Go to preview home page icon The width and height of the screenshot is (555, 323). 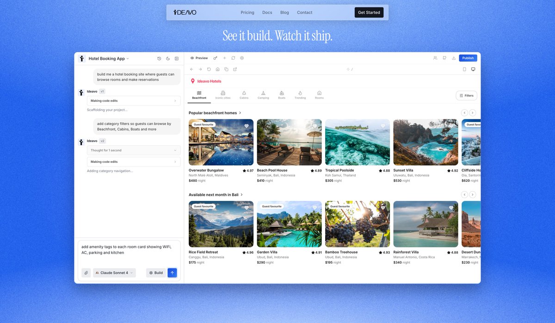click(x=217, y=69)
